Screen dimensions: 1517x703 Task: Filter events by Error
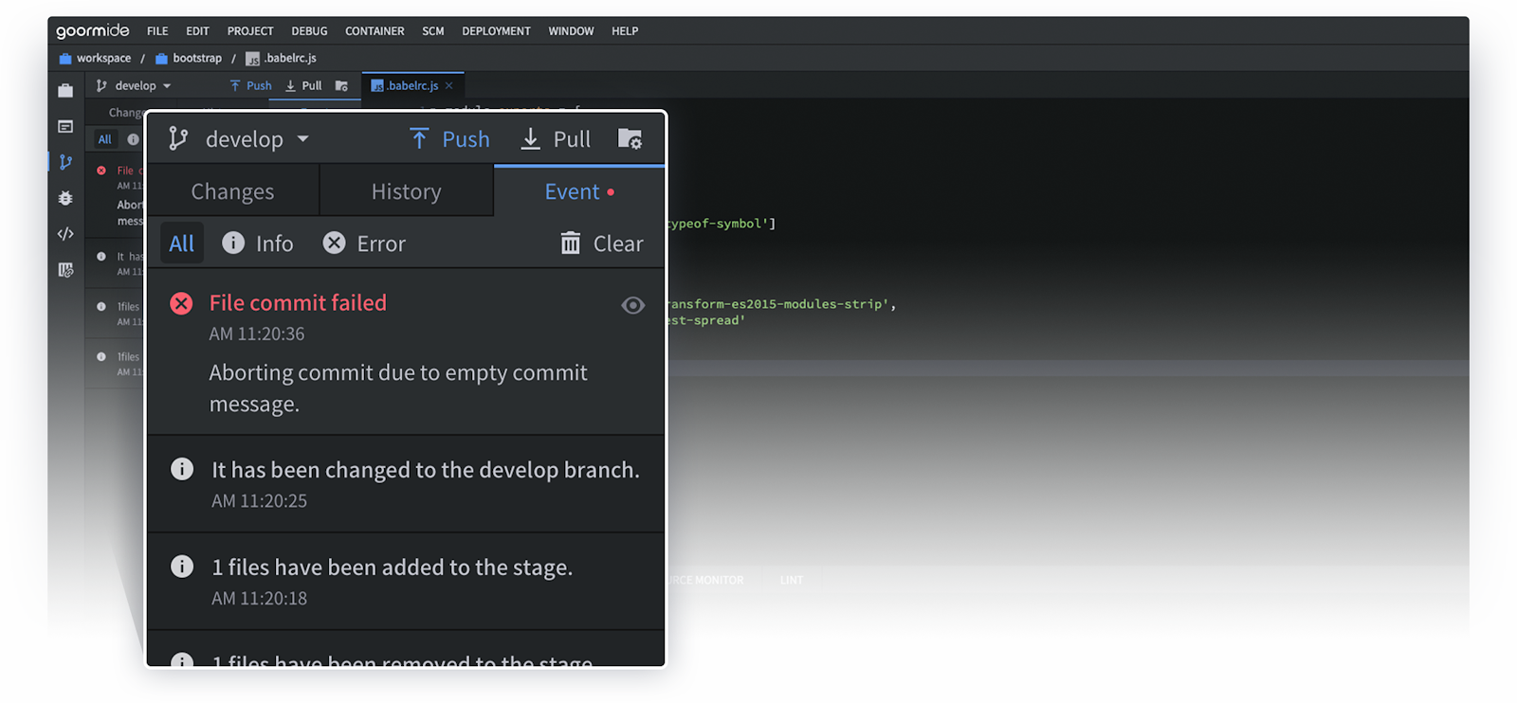364,243
